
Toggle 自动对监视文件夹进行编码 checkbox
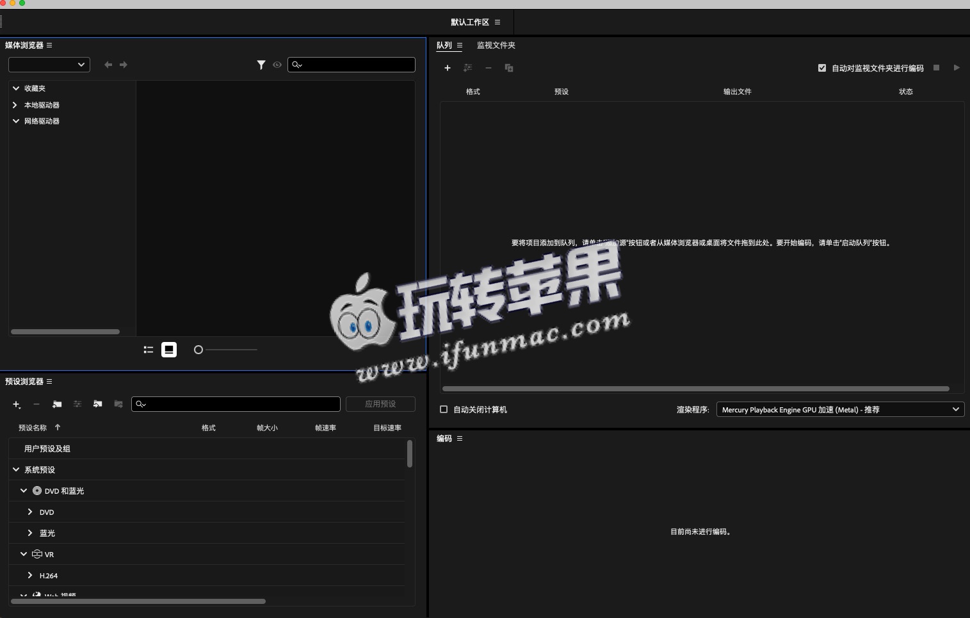(x=822, y=68)
